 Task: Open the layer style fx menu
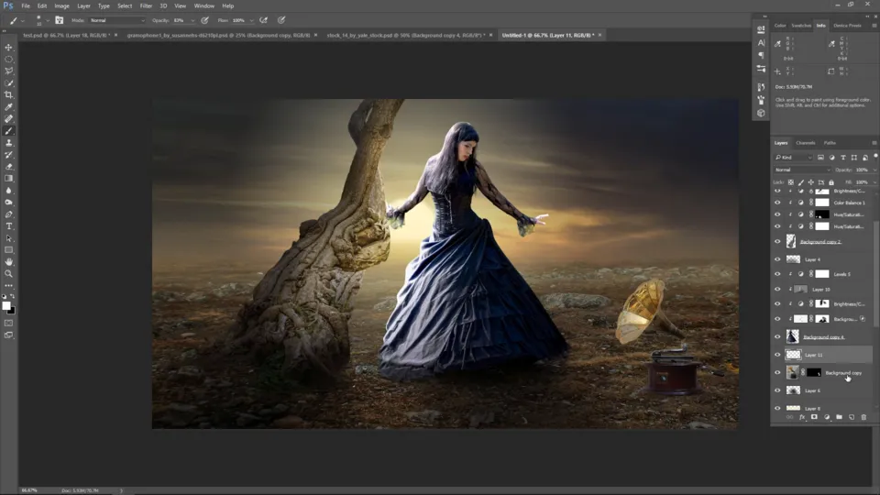[802, 417]
